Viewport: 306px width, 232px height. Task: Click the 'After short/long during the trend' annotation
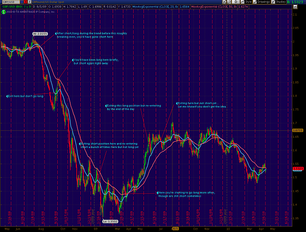coord(91,35)
